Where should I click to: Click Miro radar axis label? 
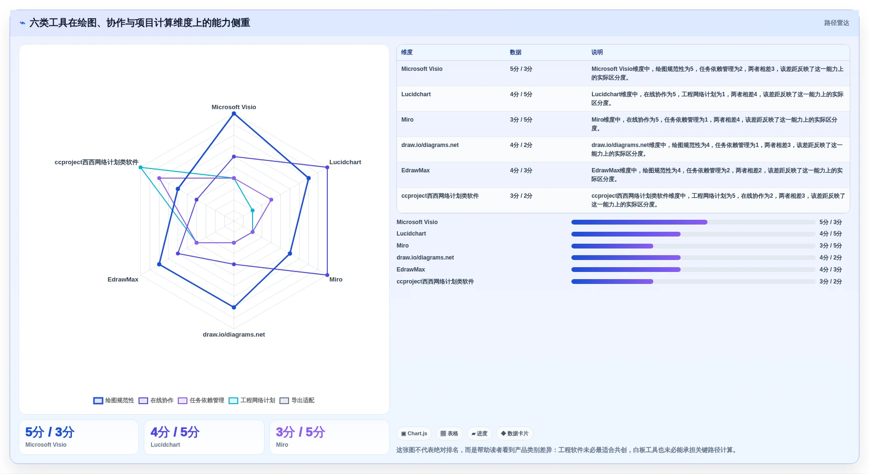(336, 280)
